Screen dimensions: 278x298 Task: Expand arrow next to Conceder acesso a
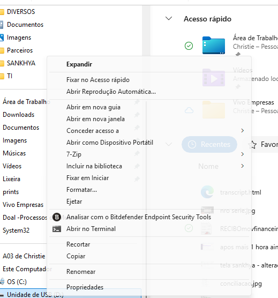click(242, 131)
